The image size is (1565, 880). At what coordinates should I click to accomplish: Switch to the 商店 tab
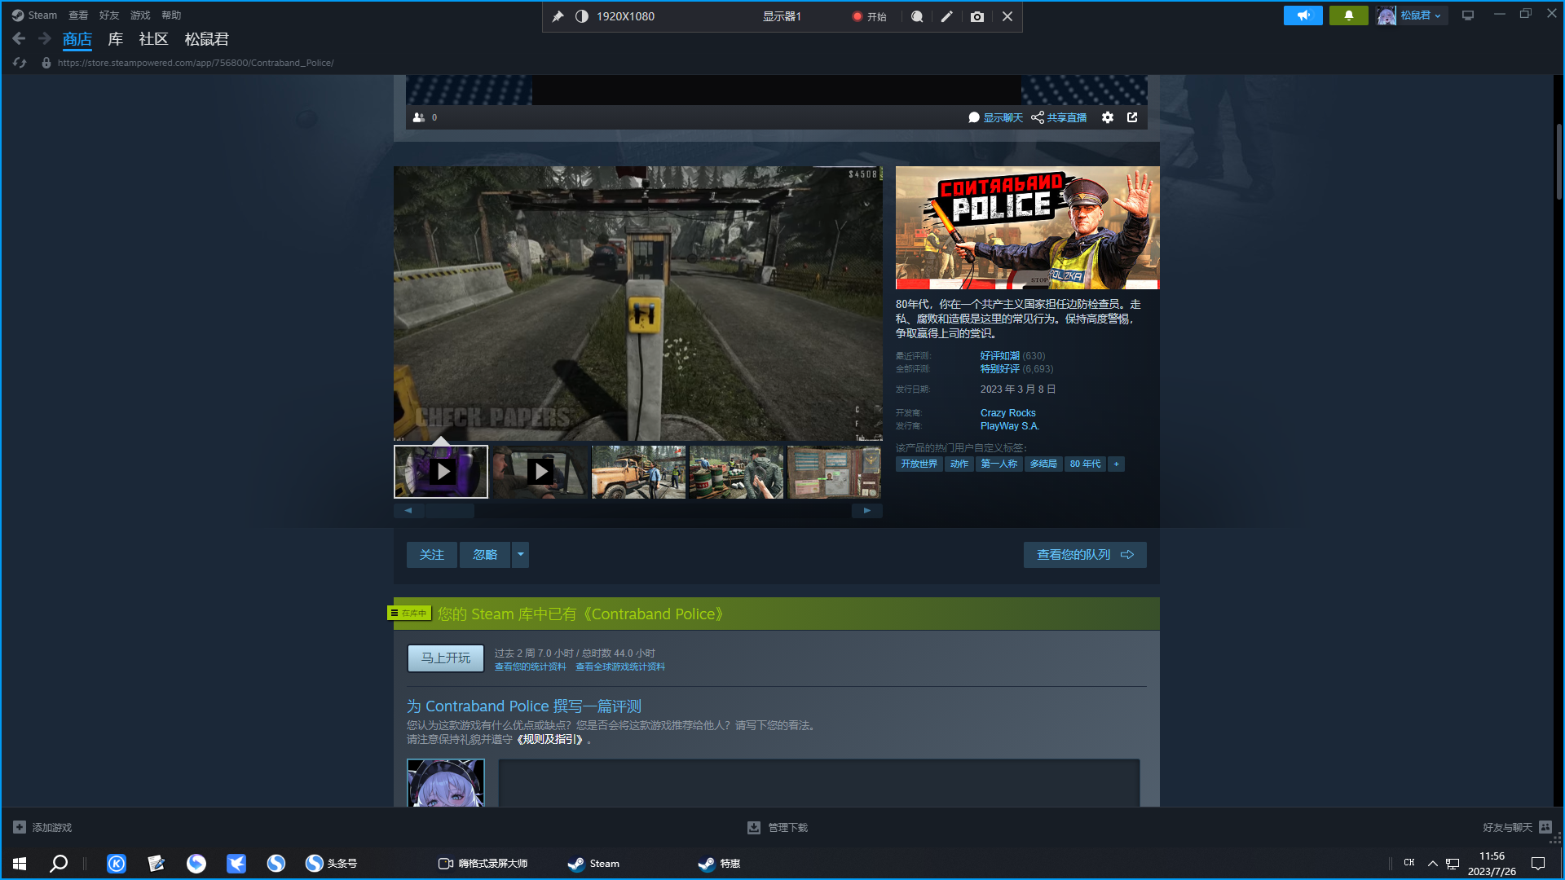click(77, 39)
